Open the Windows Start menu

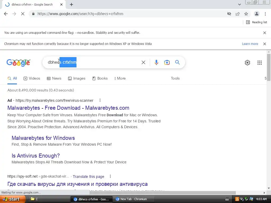pyautogui.click(x=13, y=199)
